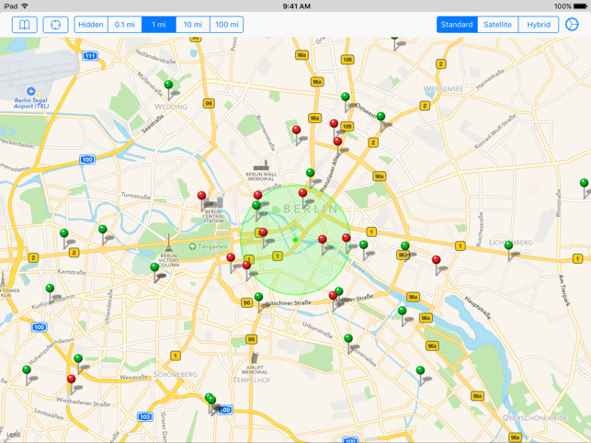Open the settings gear icon
The image size is (591, 443).
pos(572,25)
